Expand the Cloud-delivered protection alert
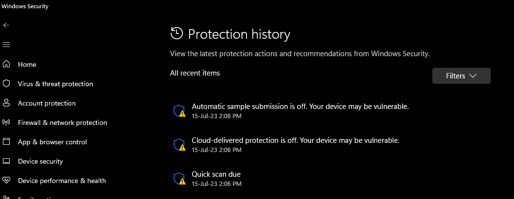Screen dimensions: 514x199 [x=295, y=140]
